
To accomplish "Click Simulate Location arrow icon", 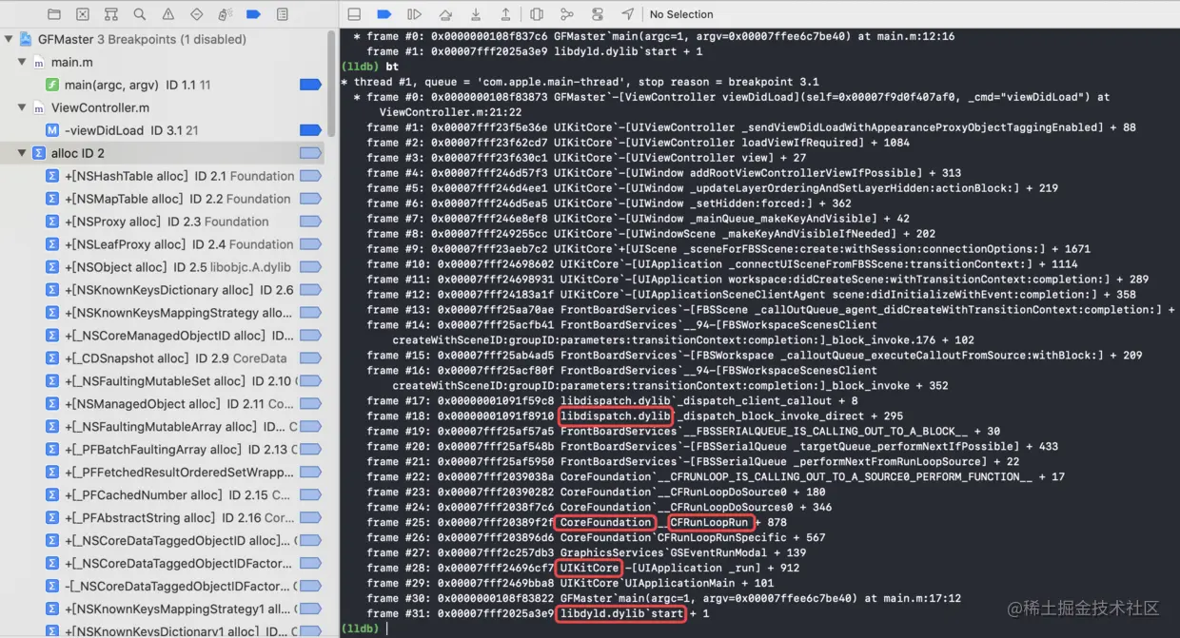I will pos(628,14).
